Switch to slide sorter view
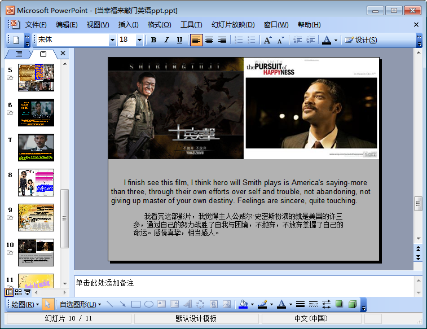Screen dimensions: 427x329 (x=18, y=292)
